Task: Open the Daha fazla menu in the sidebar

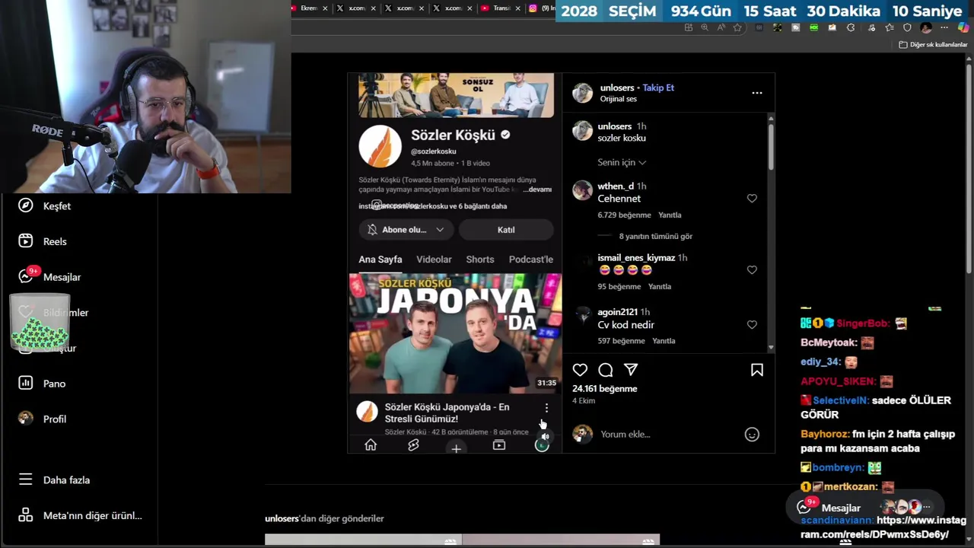Action: click(55, 480)
